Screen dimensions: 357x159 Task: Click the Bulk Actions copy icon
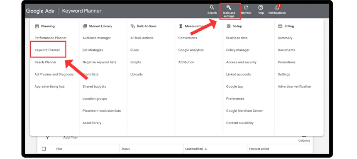point(132,26)
